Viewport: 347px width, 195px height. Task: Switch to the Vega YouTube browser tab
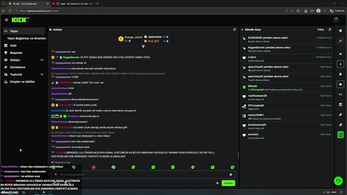tap(72, 4)
